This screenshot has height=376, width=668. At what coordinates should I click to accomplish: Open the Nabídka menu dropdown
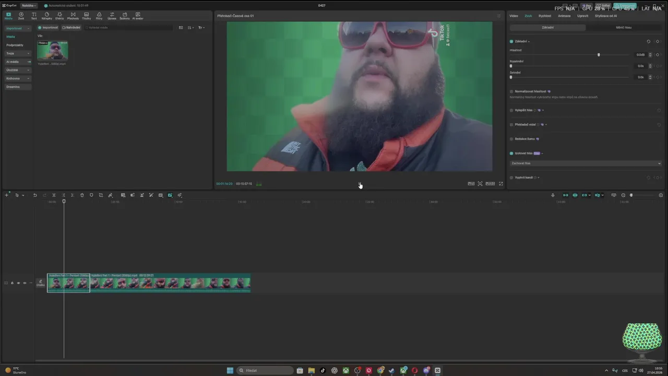[29, 5]
